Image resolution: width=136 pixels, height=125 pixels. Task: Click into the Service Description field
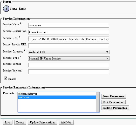tap(69, 32)
